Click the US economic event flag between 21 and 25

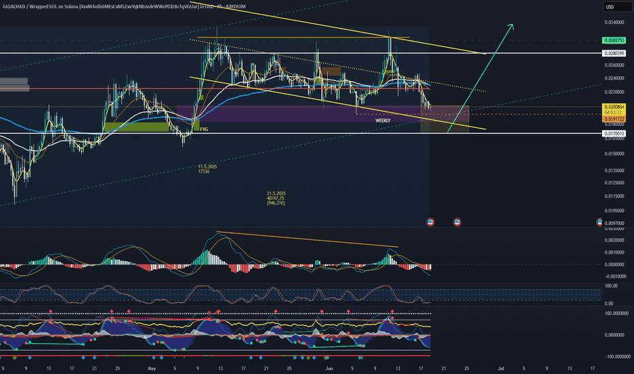(x=457, y=222)
